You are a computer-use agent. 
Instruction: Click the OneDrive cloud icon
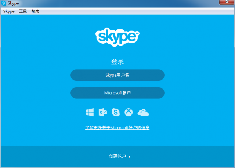pyautogui.click(x=143, y=112)
